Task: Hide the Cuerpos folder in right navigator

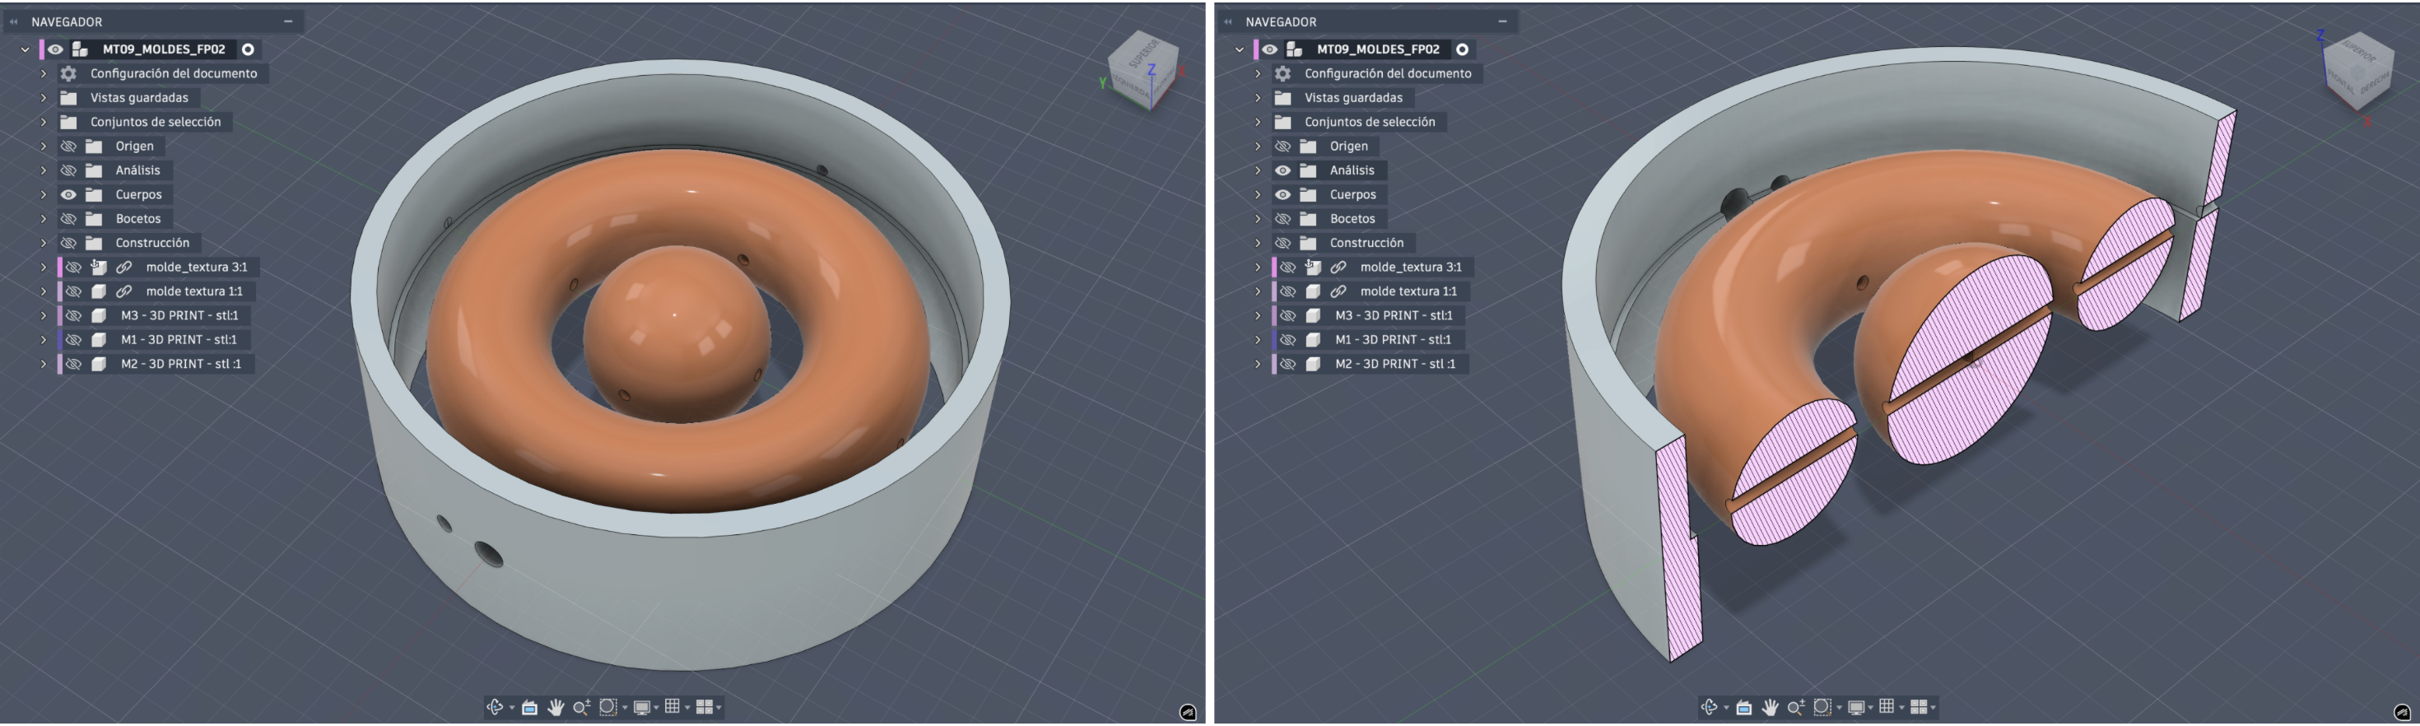Action: (x=1282, y=195)
